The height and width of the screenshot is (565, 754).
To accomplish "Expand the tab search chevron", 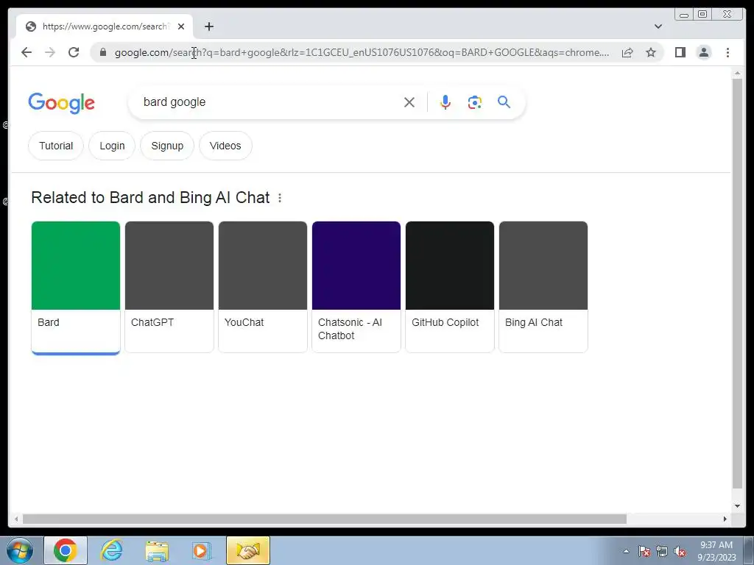I will pyautogui.click(x=658, y=26).
